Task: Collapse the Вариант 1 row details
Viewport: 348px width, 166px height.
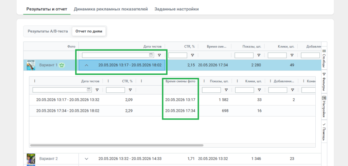Action: (87, 65)
